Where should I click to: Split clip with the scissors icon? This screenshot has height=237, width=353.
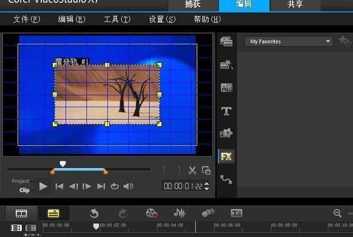[x=192, y=171]
